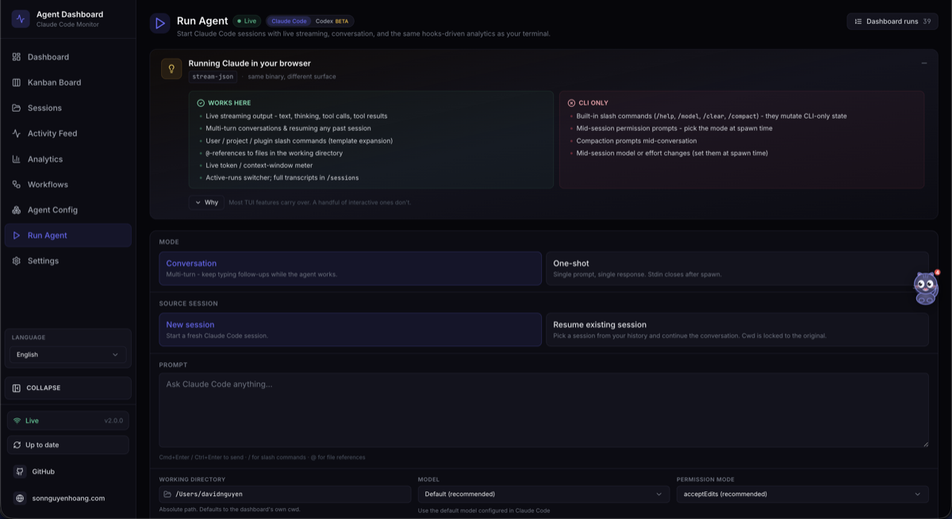Click the large Run Agent play header icon
Screen dimensions: 952x519
pos(160,24)
